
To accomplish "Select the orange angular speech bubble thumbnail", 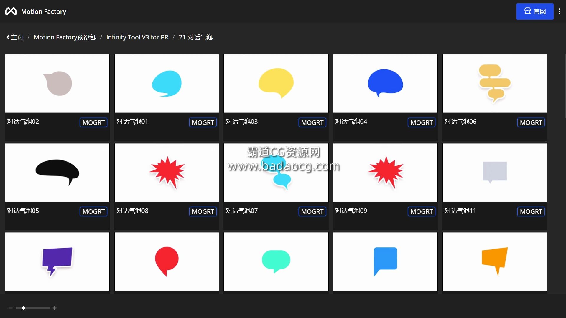I will point(495,262).
